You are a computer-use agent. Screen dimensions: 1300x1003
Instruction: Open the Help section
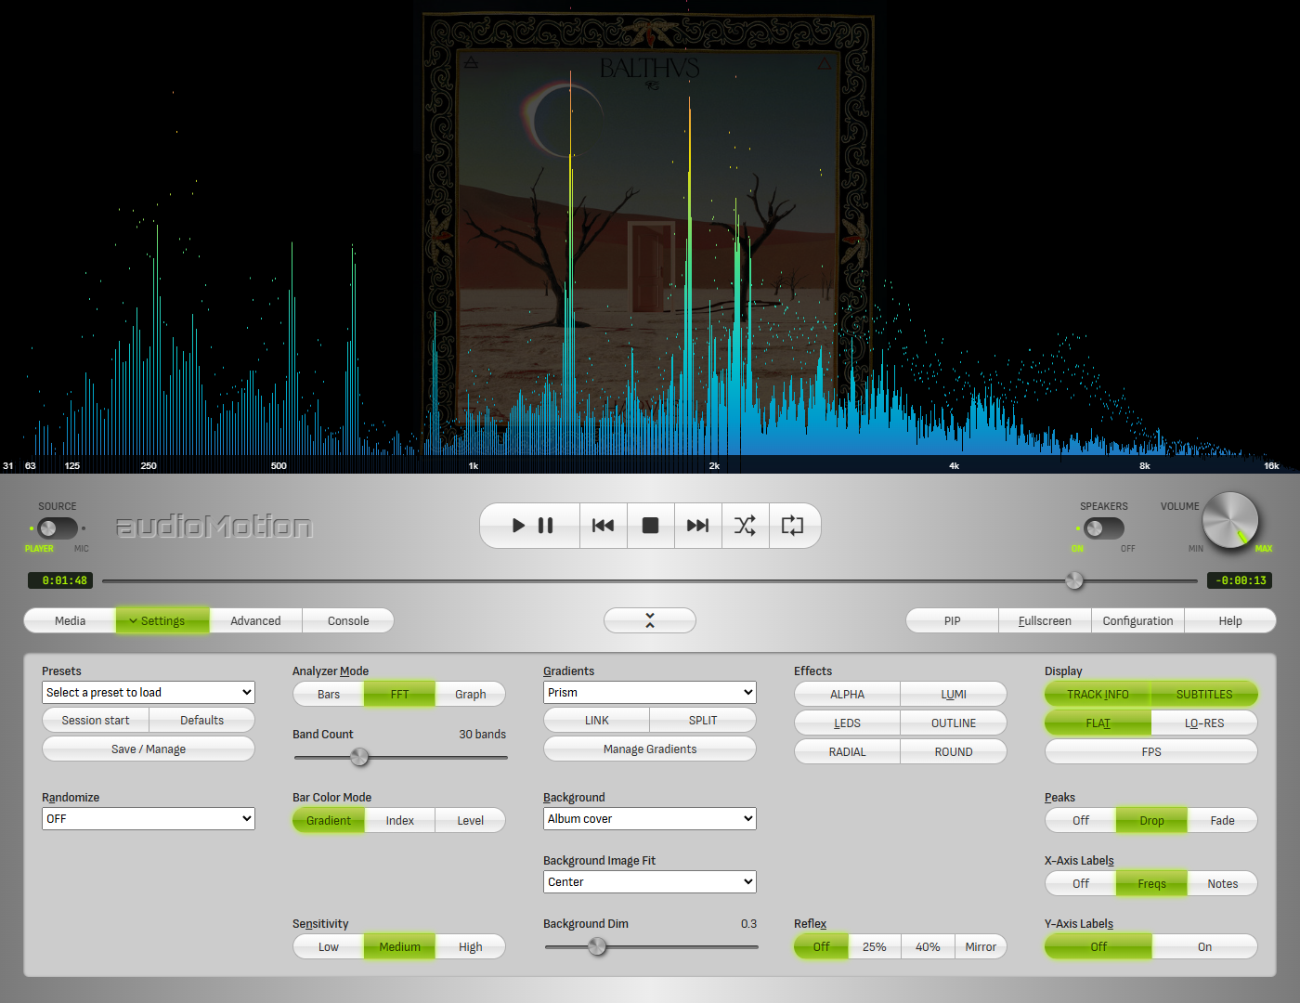1230,620
